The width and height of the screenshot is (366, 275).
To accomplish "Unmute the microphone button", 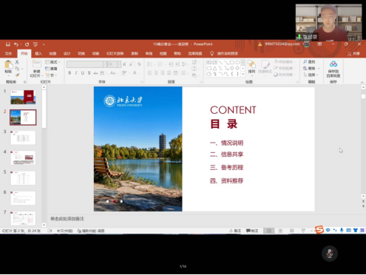I will click(330, 254).
